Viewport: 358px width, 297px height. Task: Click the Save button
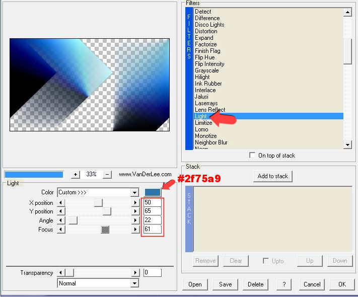coord(225,284)
